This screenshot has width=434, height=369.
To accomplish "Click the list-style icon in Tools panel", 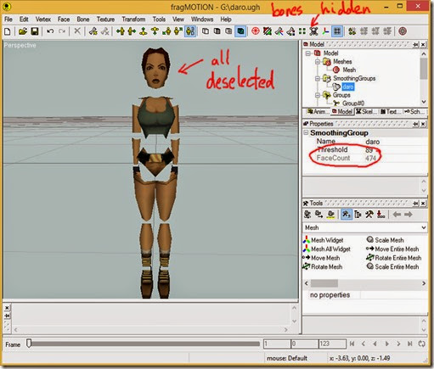I will click(x=358, y=215).
